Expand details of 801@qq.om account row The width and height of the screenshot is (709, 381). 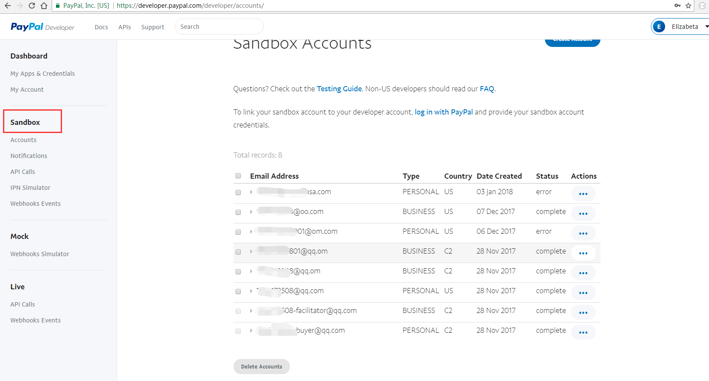(x=251, y=251)
